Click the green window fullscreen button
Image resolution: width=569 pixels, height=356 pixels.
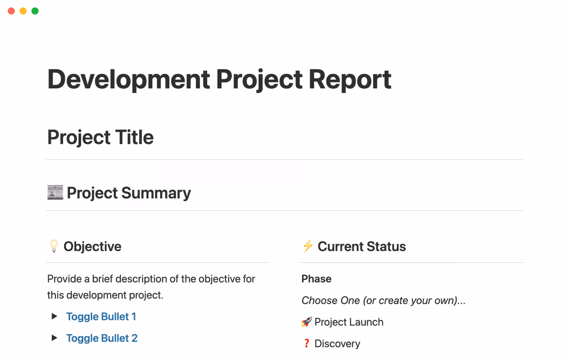click(35, 11)
